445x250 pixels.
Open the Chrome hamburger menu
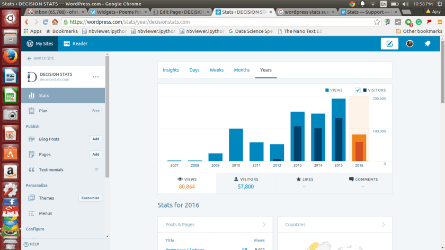tap(440, 22)
